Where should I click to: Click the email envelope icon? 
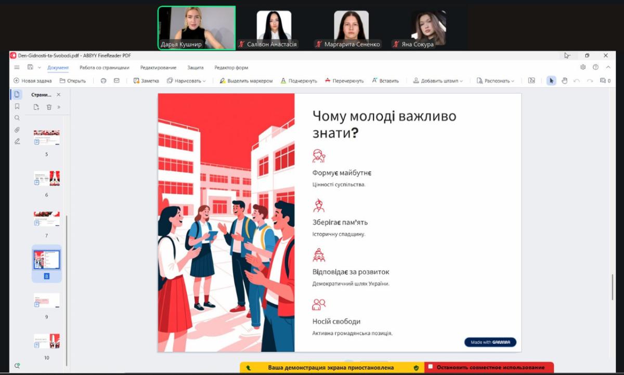[x=116, y=81]
